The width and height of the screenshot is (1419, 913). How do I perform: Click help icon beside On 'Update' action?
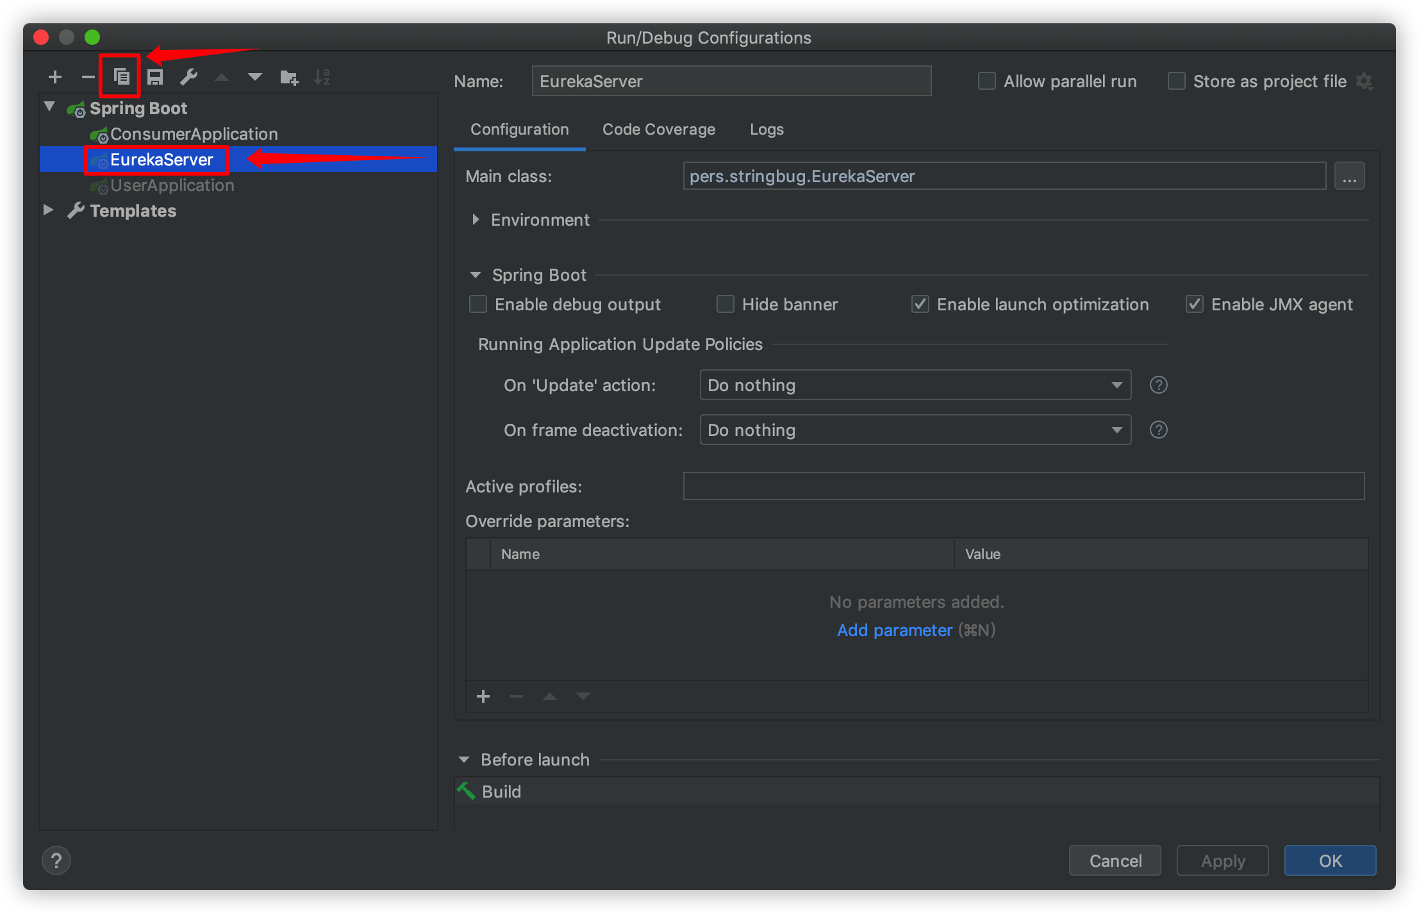(x=1158, y=385)
